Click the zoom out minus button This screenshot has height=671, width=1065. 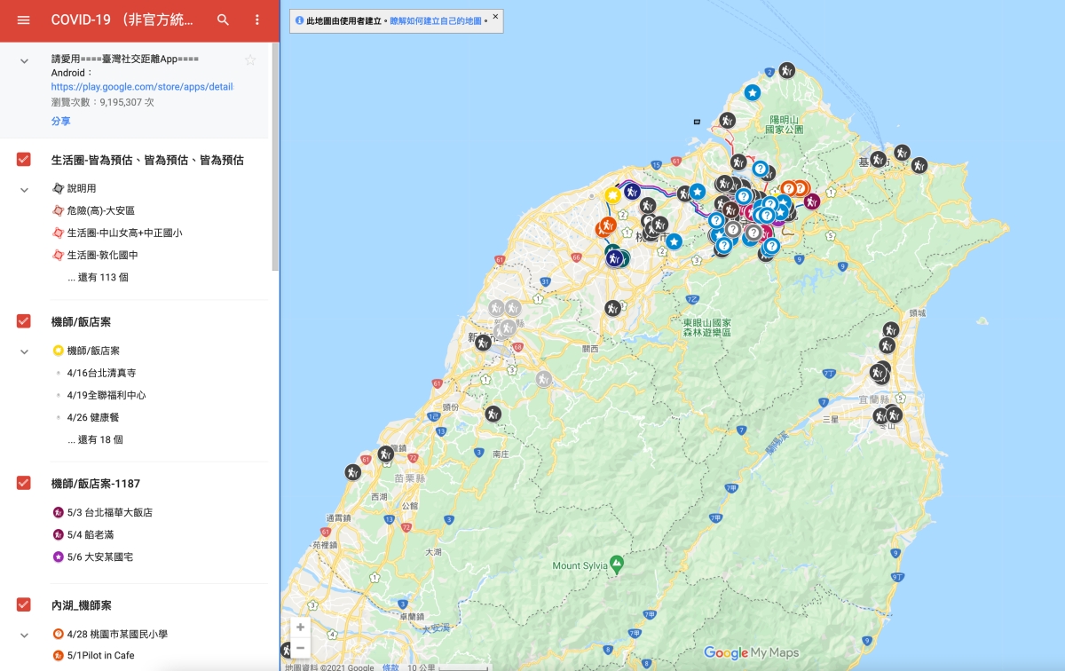coord(301,648)
